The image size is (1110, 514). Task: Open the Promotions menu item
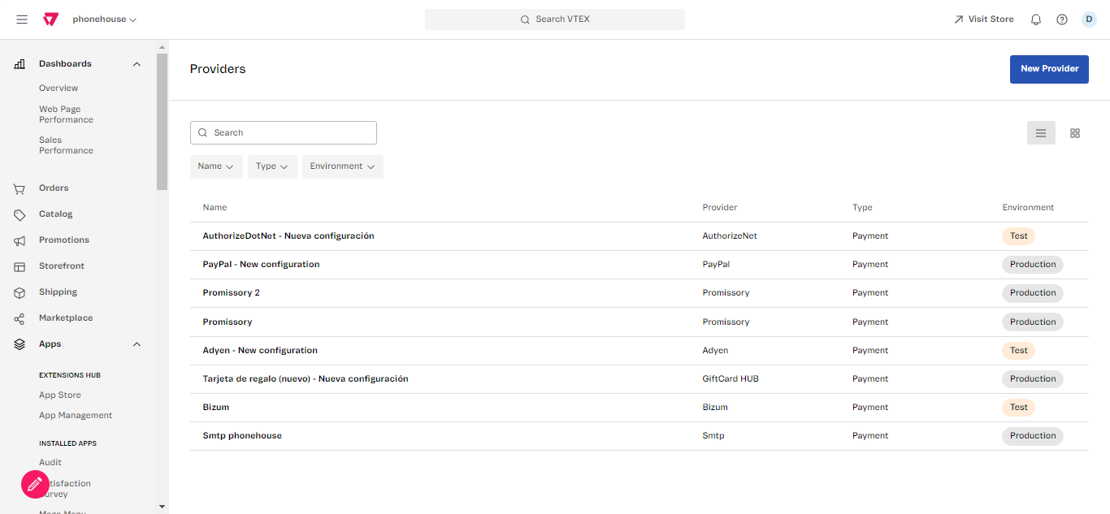[64, 240]
